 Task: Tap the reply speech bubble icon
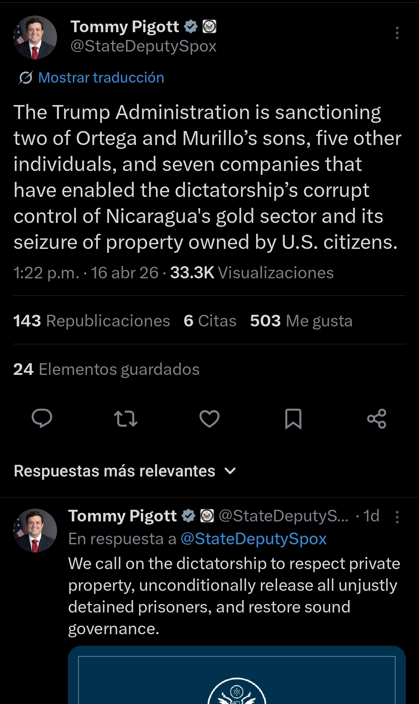click(42, 418)
